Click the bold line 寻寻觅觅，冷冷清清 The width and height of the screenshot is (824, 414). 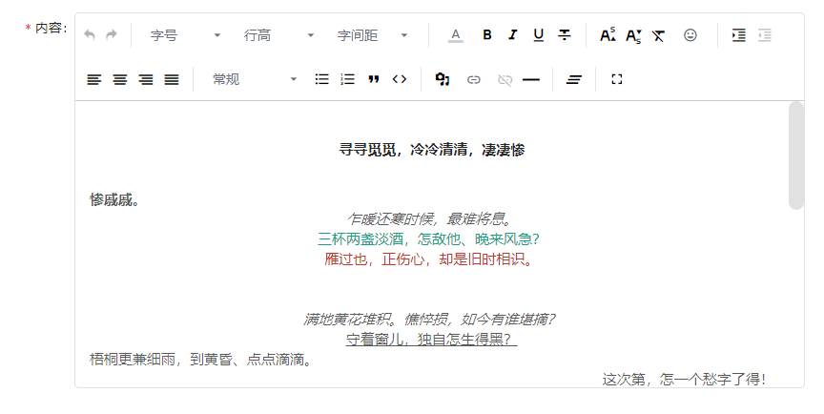pos(431,150)
